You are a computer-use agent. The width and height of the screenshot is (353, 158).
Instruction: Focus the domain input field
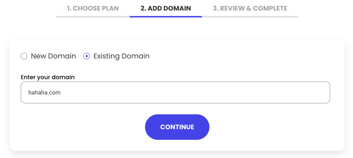175,92
